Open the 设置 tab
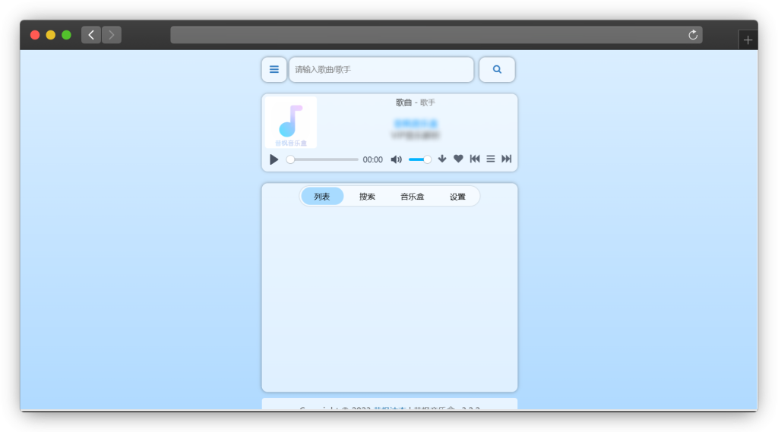778x432 pixels. pyautogui.click(x=457, y=197)
